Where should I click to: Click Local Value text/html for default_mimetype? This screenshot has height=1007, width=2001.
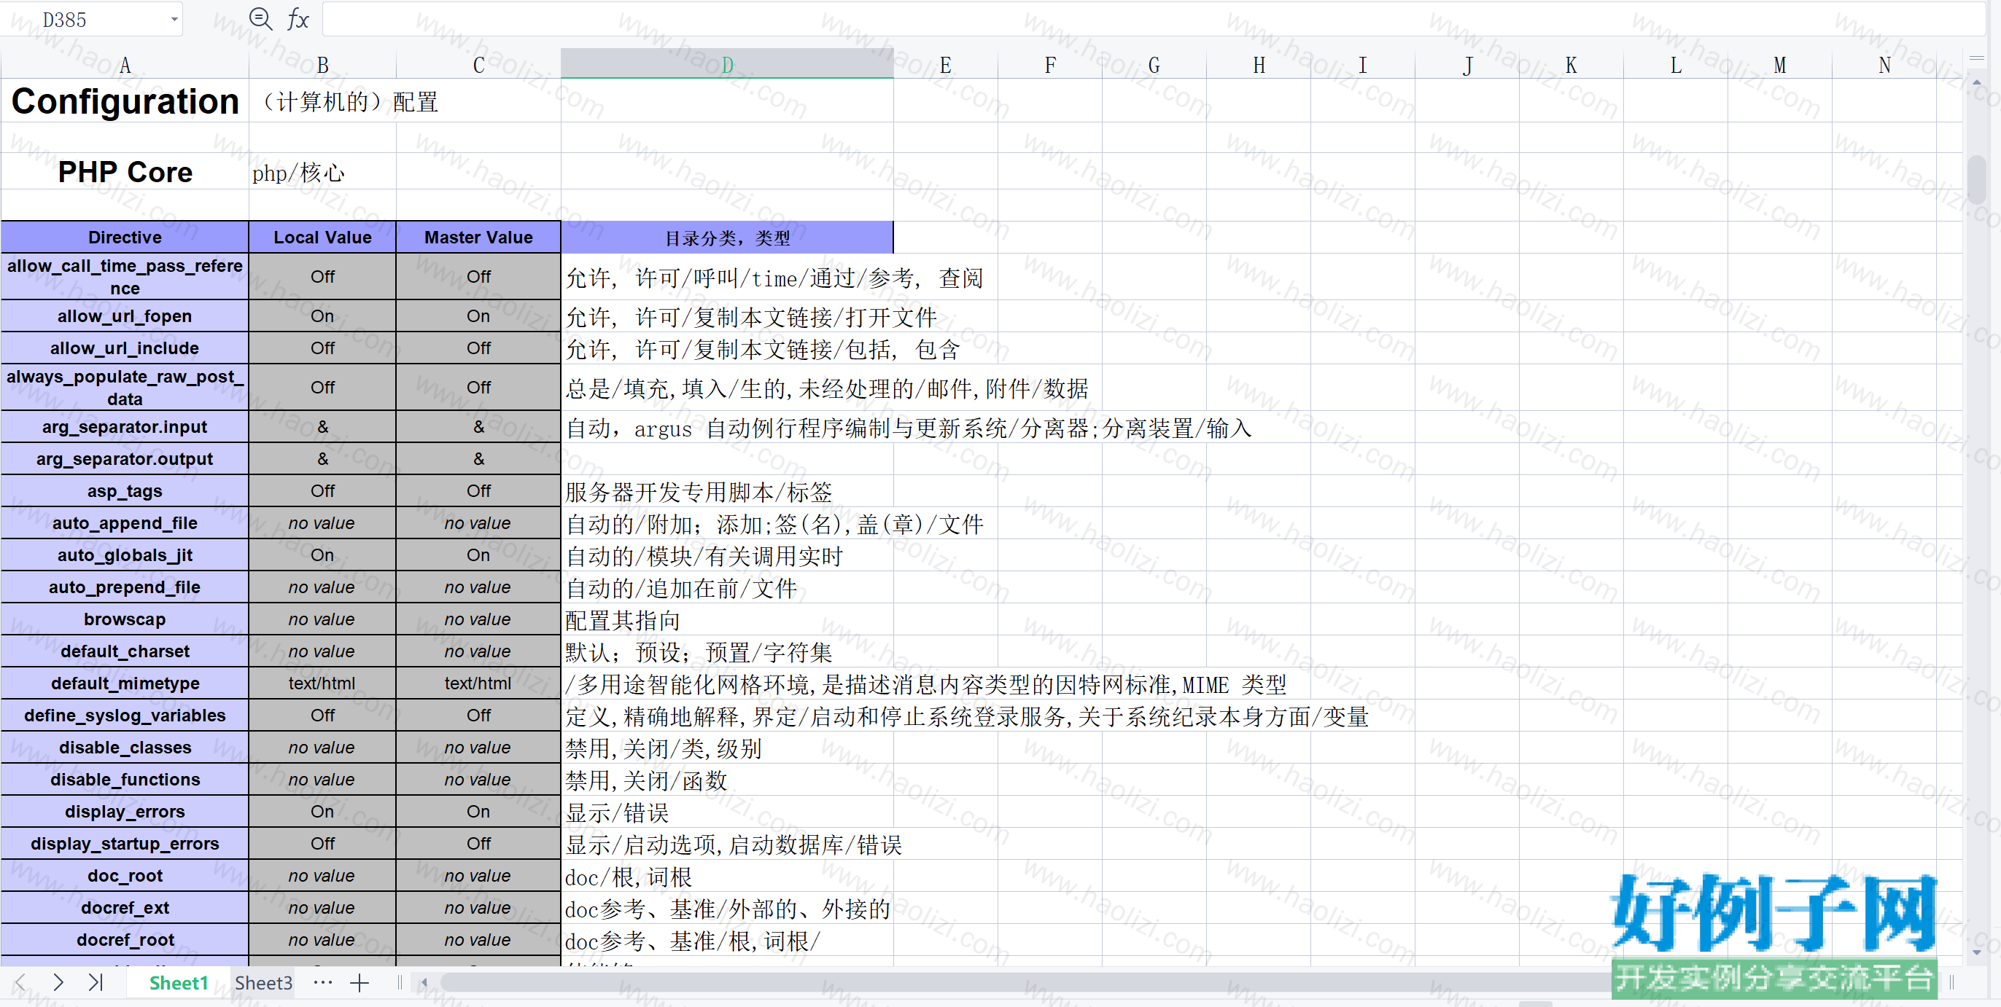(x=322, y=683)
